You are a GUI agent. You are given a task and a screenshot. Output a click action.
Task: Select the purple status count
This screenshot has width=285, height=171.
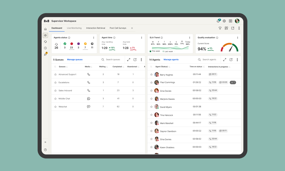click(x=78, y=45)
